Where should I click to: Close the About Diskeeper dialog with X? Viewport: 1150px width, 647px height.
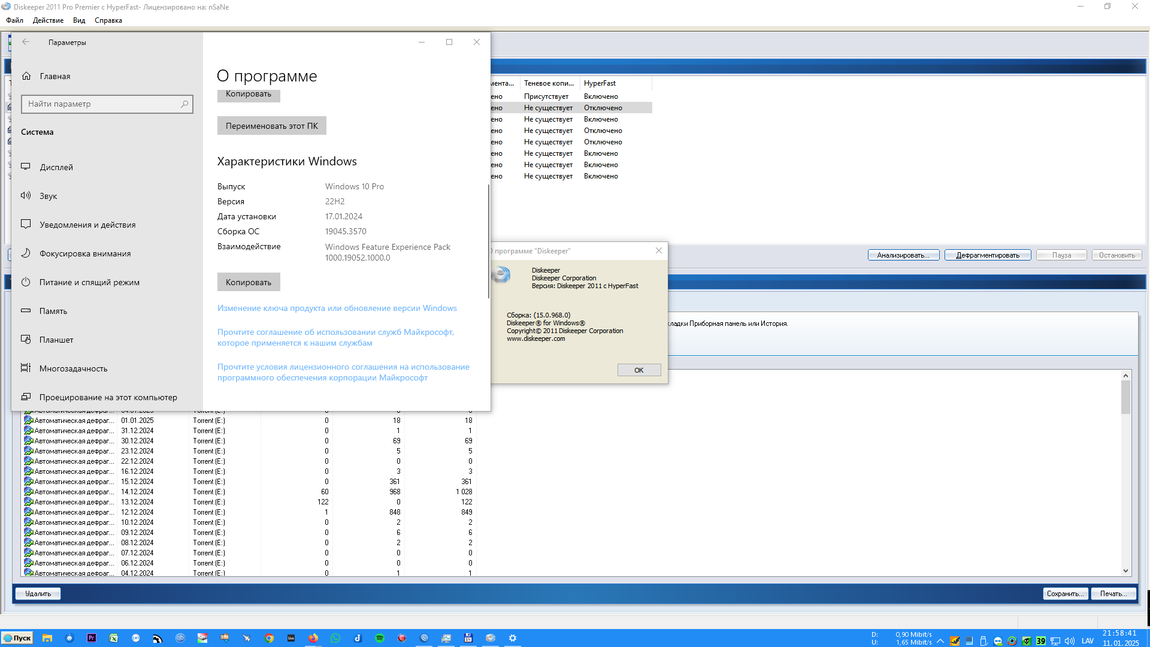(x=659, y=250)
